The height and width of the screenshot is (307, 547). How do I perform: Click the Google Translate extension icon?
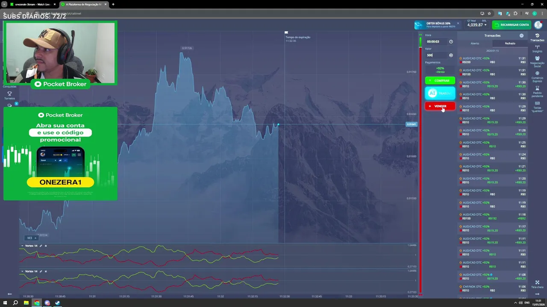[x=500, y=13]
